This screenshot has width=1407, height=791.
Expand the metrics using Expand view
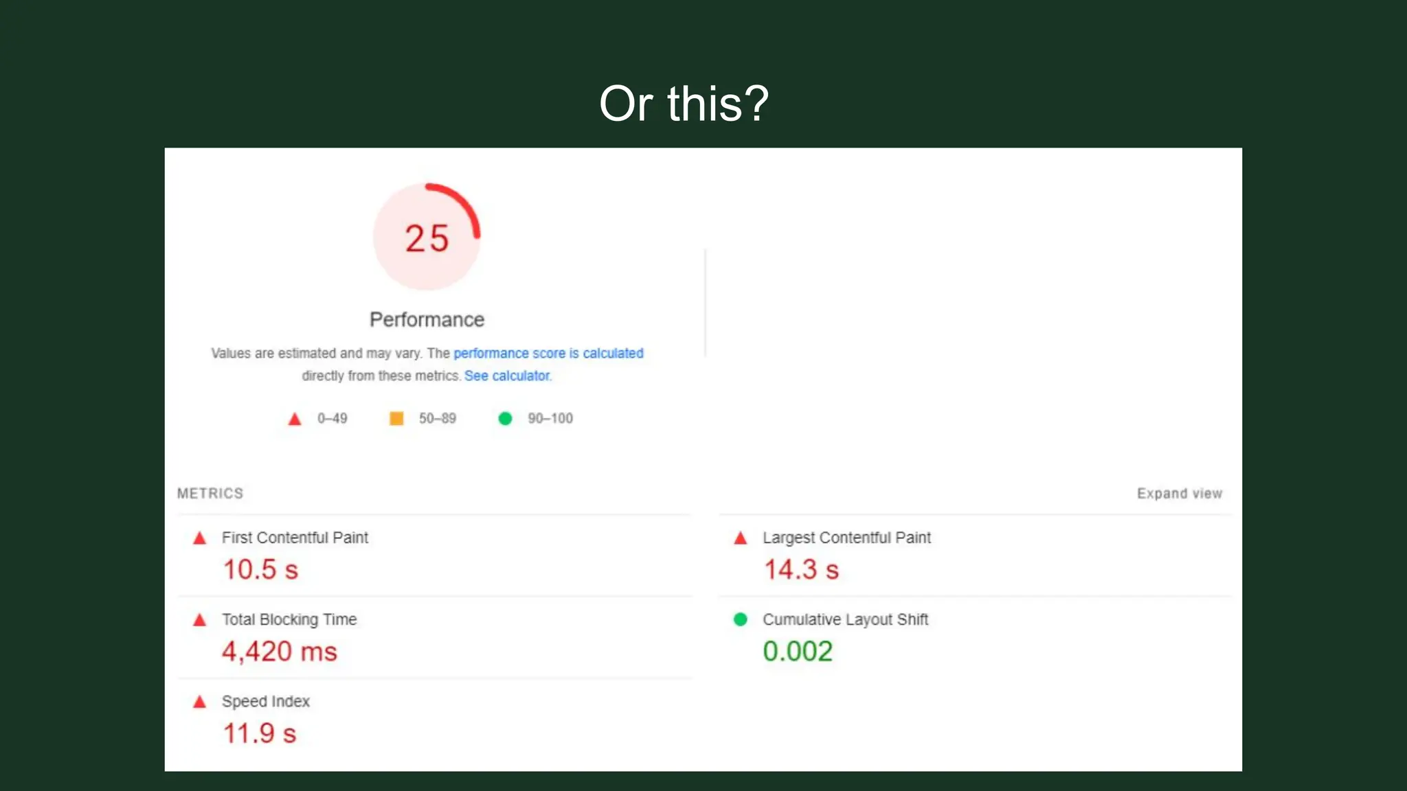click(1179, 494)
